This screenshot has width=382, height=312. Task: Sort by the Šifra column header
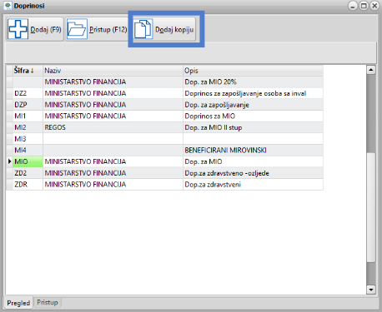pyautogui.click(x=28, y=71)
